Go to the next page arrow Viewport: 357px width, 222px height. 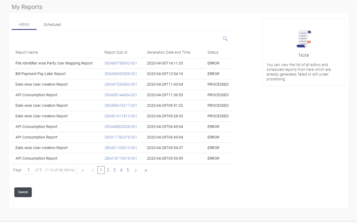click(136, 170)
